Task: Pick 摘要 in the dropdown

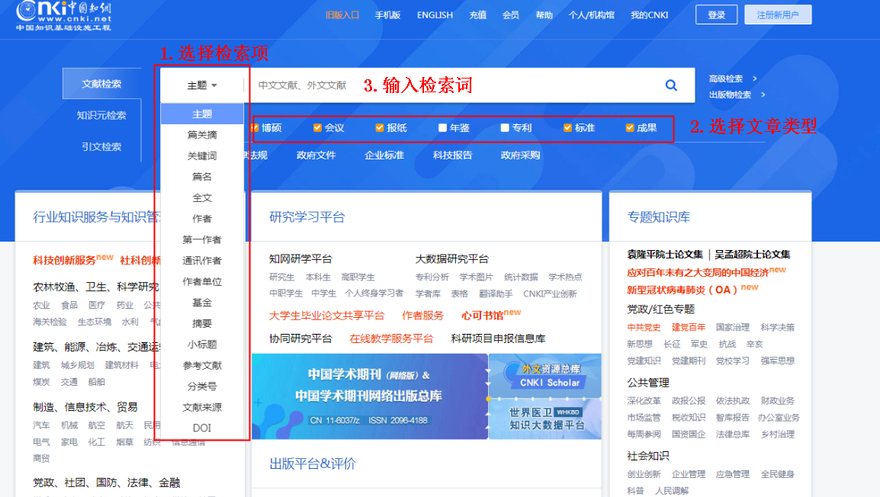Action: 202,324
